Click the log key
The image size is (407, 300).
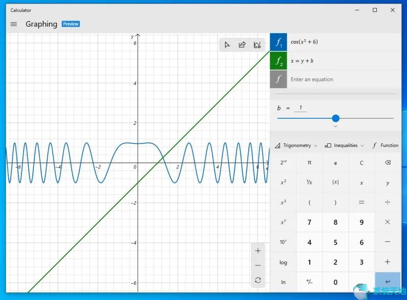[x=283, y=262]
